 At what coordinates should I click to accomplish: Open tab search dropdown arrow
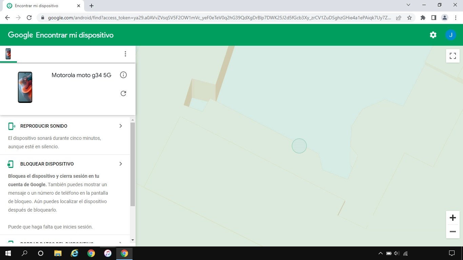point(408,5)
